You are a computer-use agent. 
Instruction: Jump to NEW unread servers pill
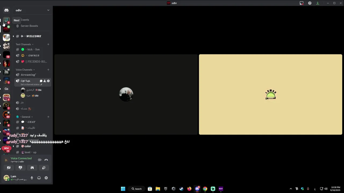pos(6,148)
